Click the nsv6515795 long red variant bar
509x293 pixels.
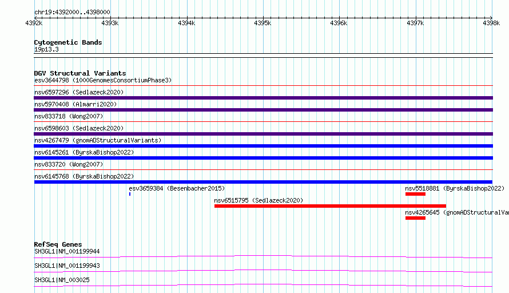coord(330,206)
